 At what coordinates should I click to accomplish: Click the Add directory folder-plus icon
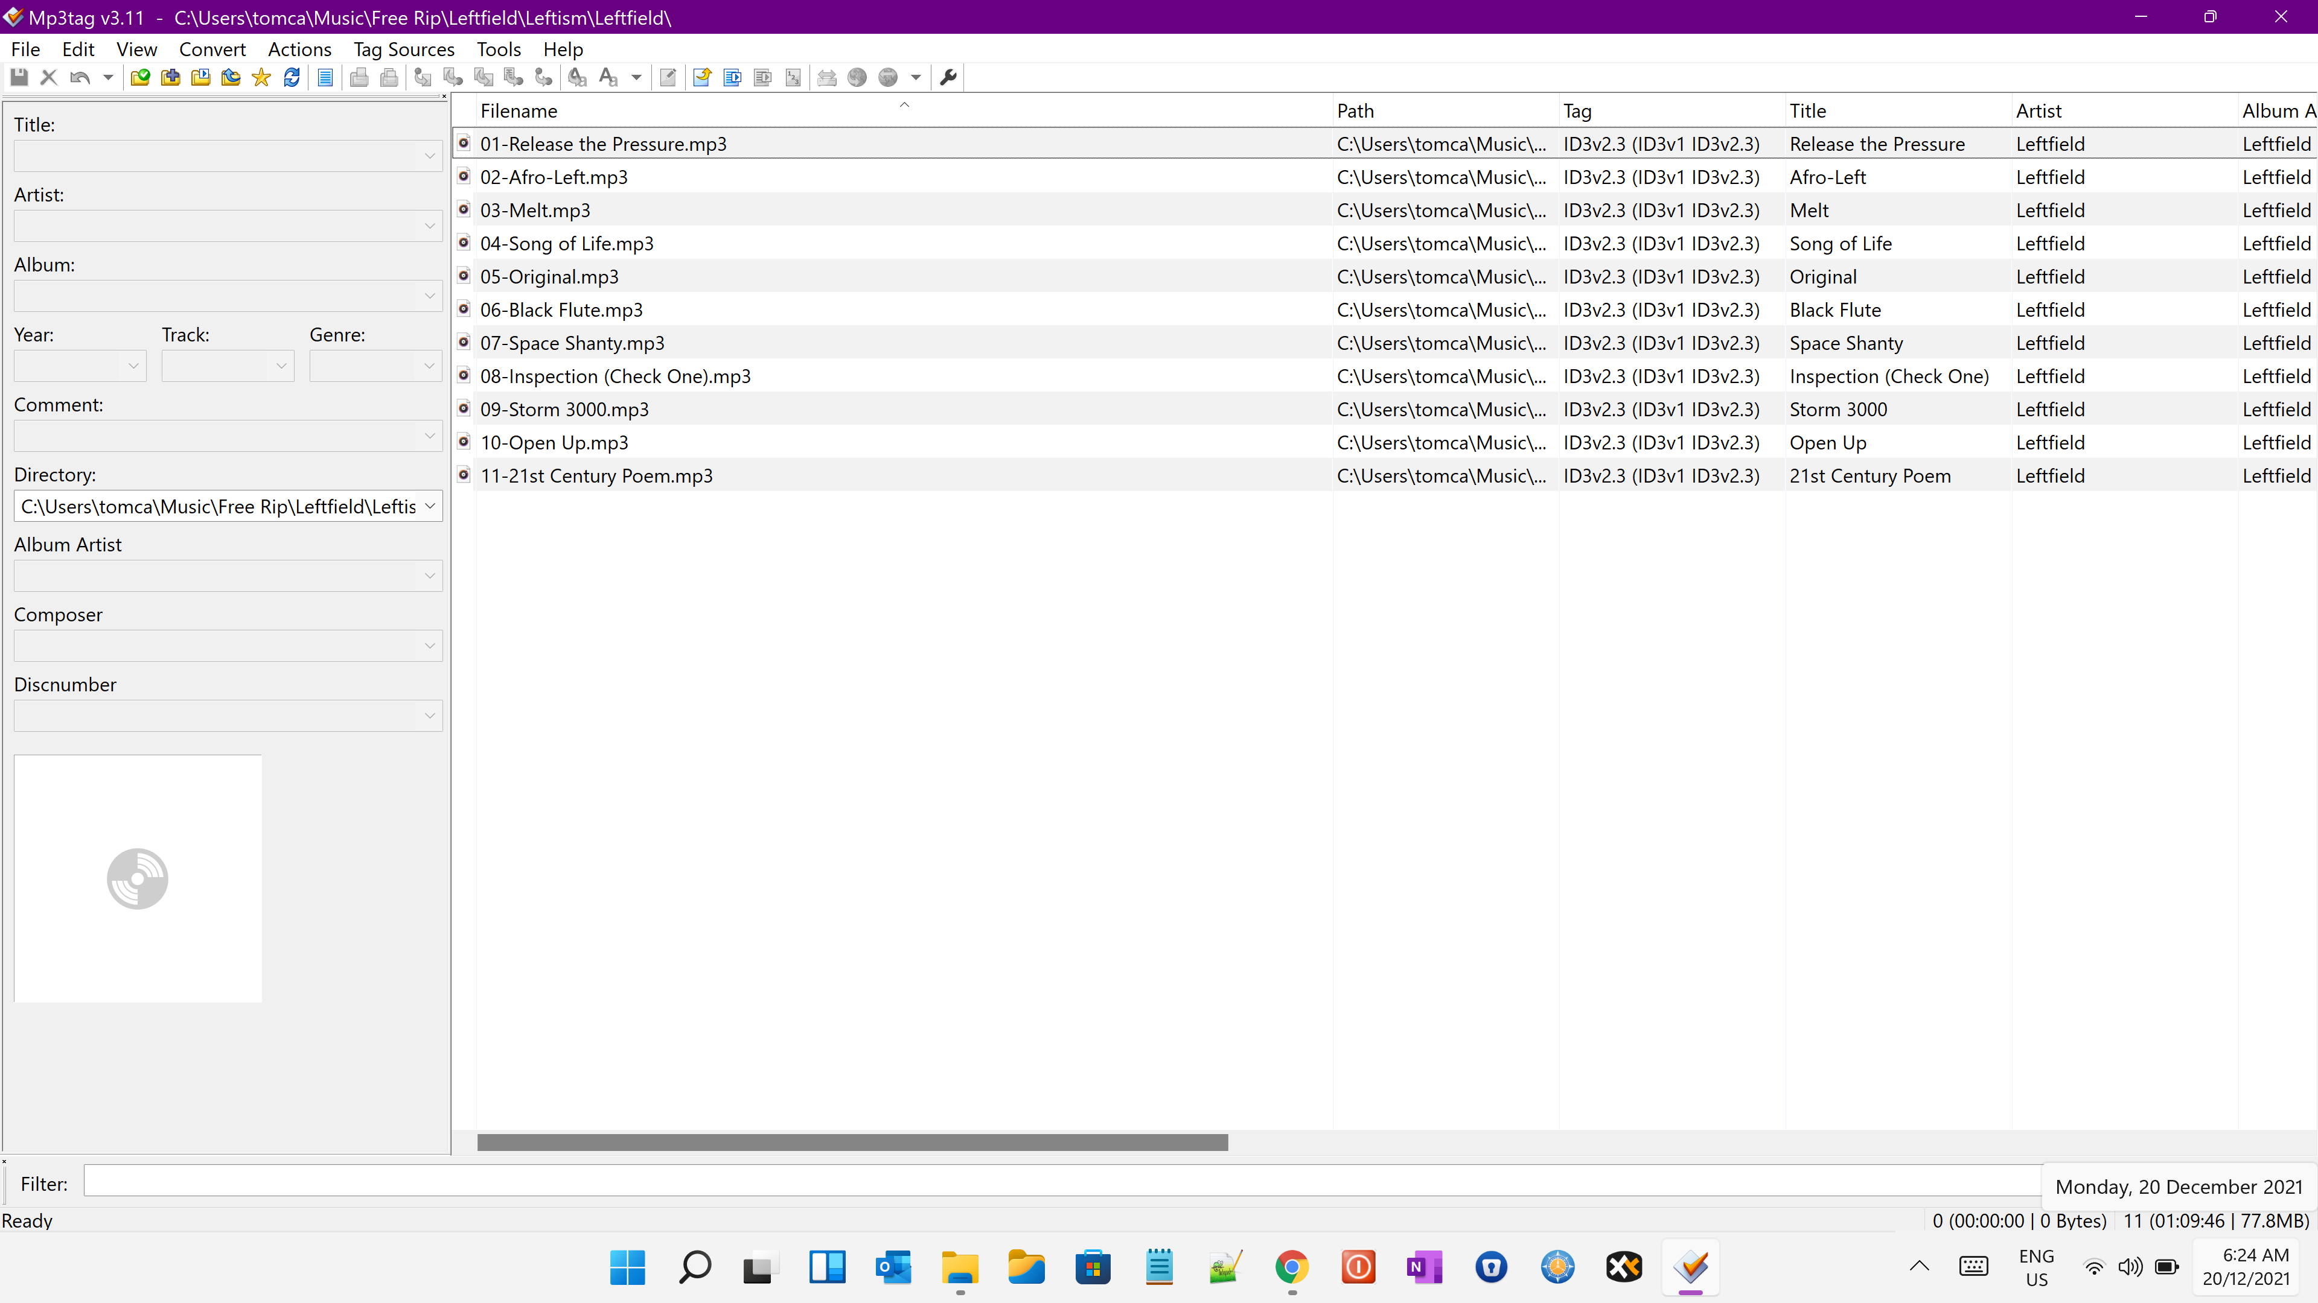coord(170,77)
